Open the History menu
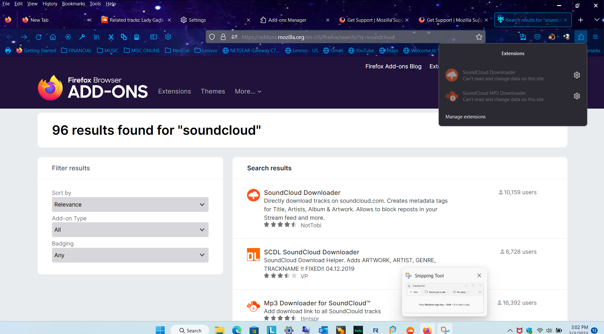The width and height of the screenshot is (604, 334). click(x=50, y=4)
